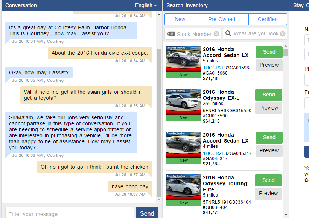This screenshot has height=218, width=309.
Task: Click the Conversation panel header
Action: coord(82,6)
